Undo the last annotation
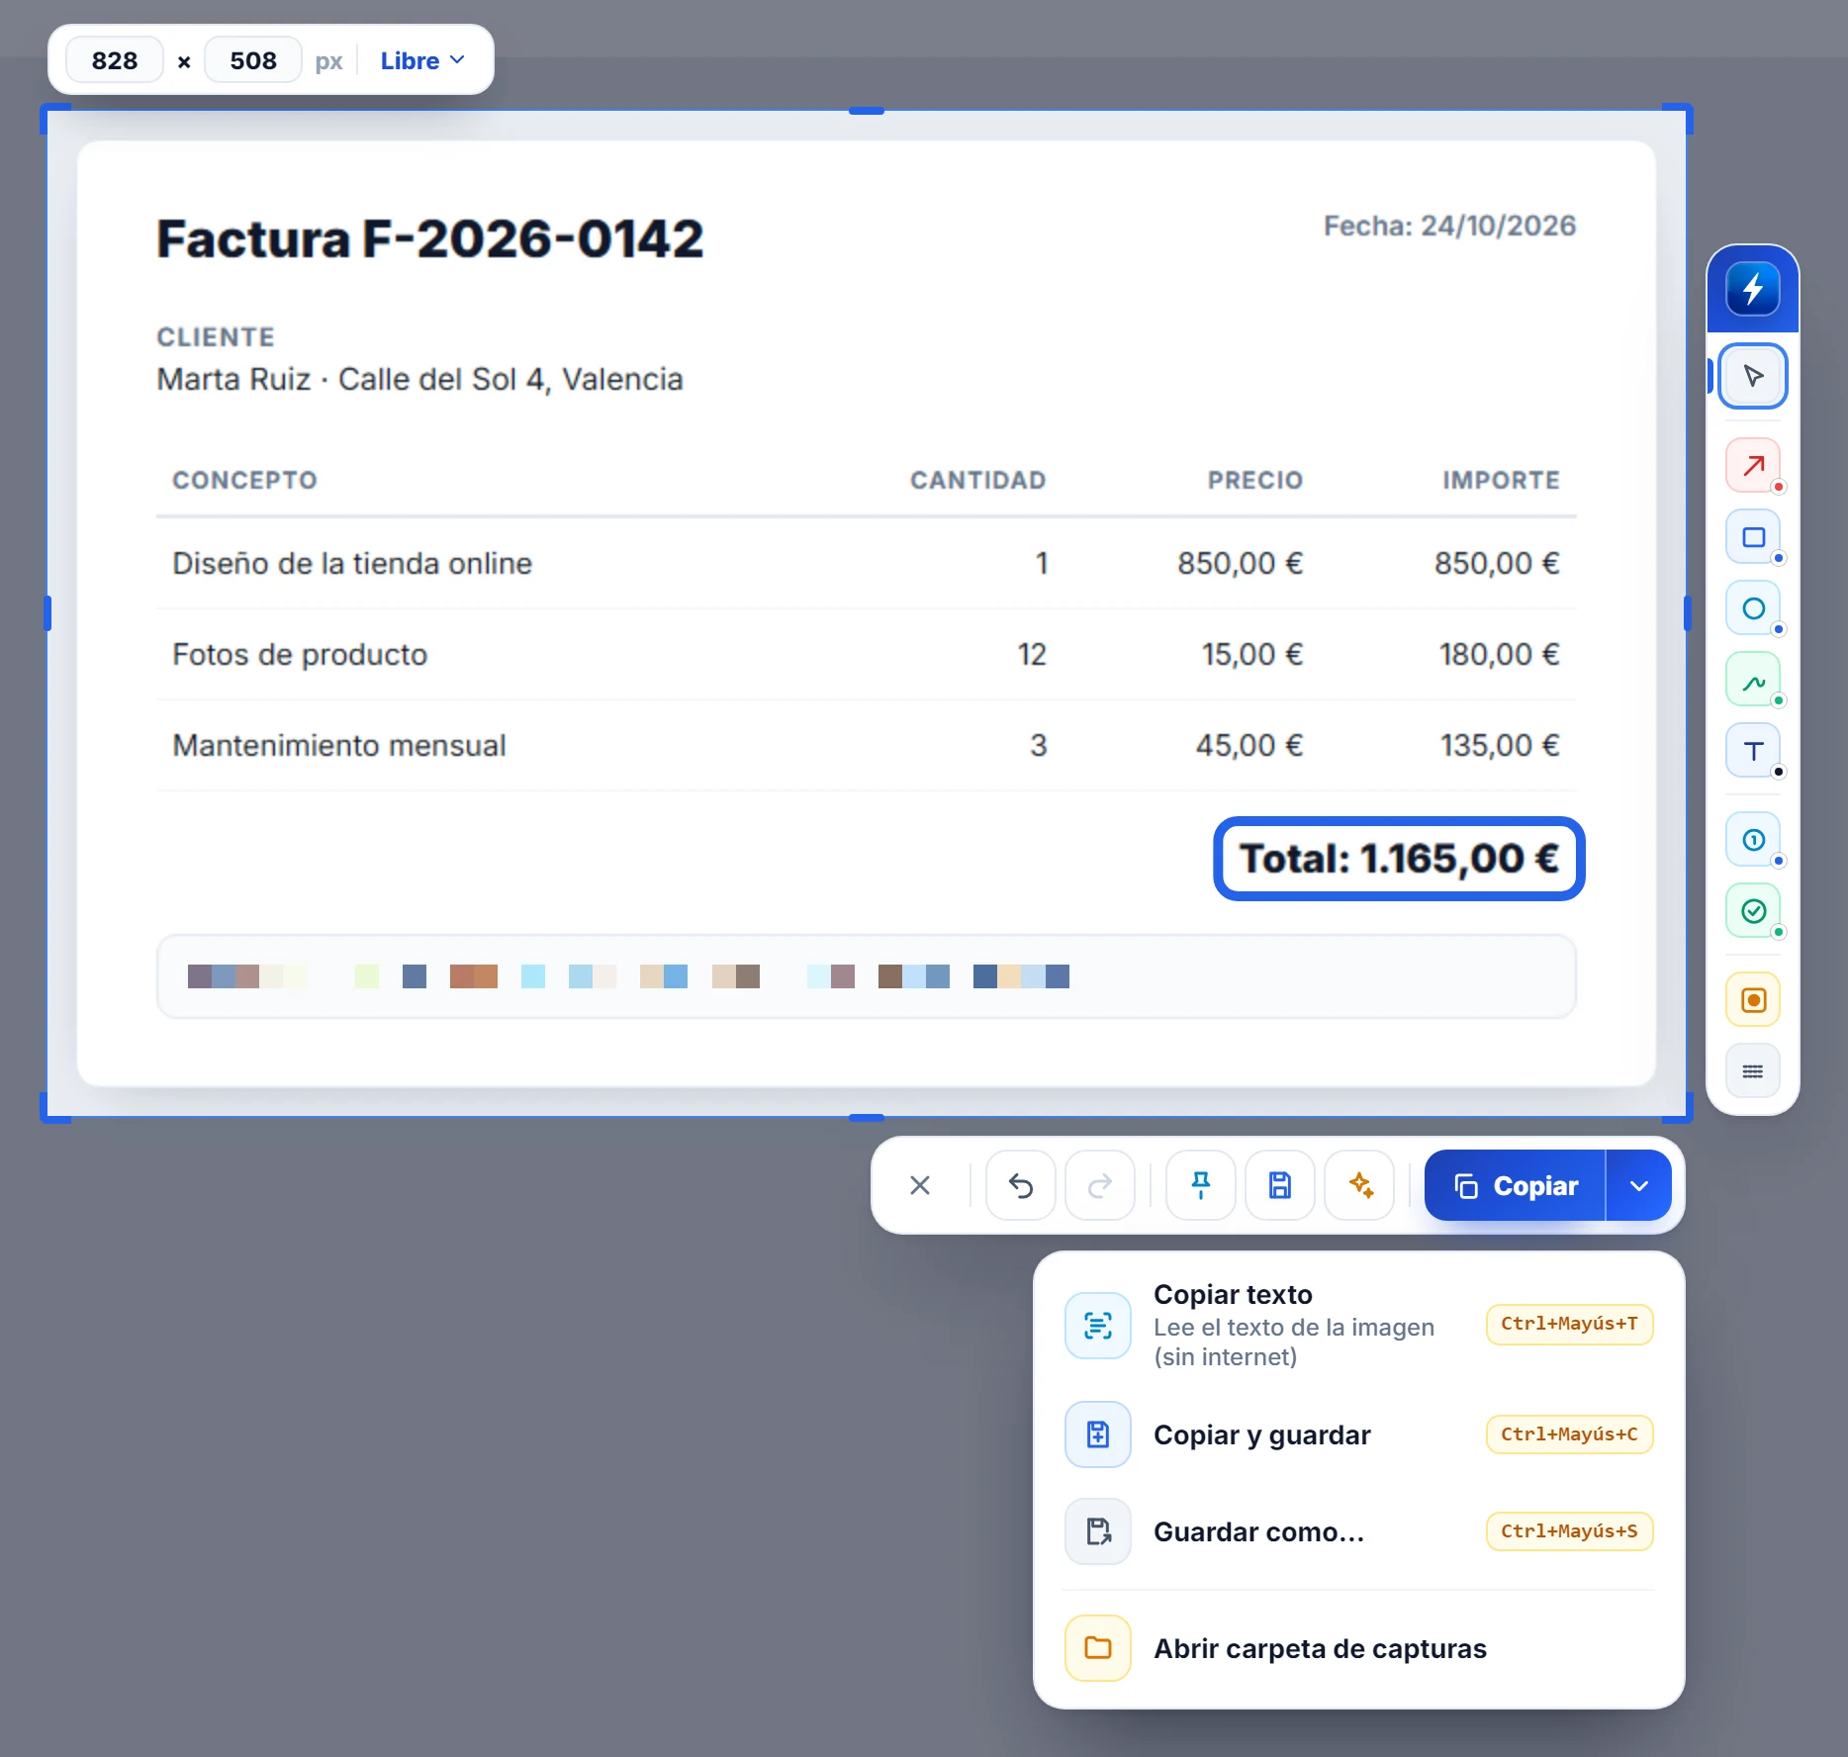1848x1757 pixels. point(1021,1185)
